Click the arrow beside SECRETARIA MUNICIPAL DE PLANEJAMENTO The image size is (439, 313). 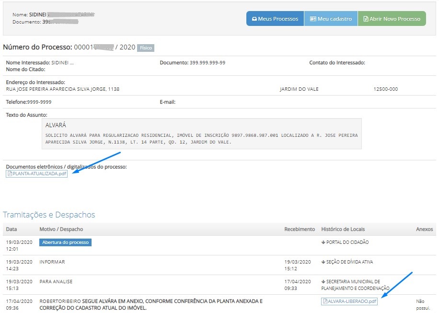point(323,282)
